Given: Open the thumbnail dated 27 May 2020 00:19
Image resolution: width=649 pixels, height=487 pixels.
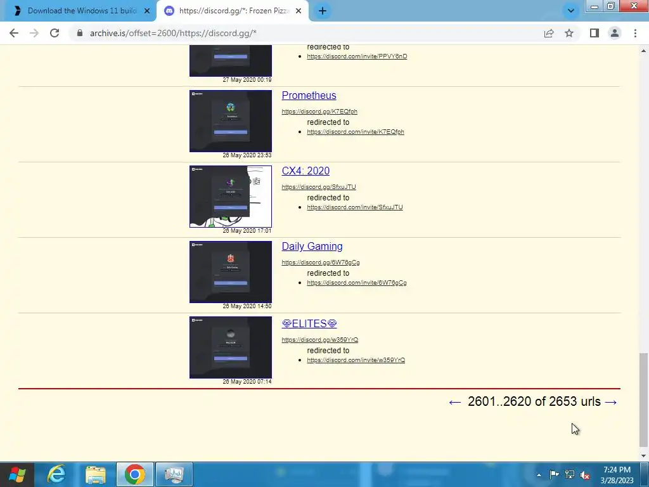Looking at the screenshot, I should coord(231,61).
